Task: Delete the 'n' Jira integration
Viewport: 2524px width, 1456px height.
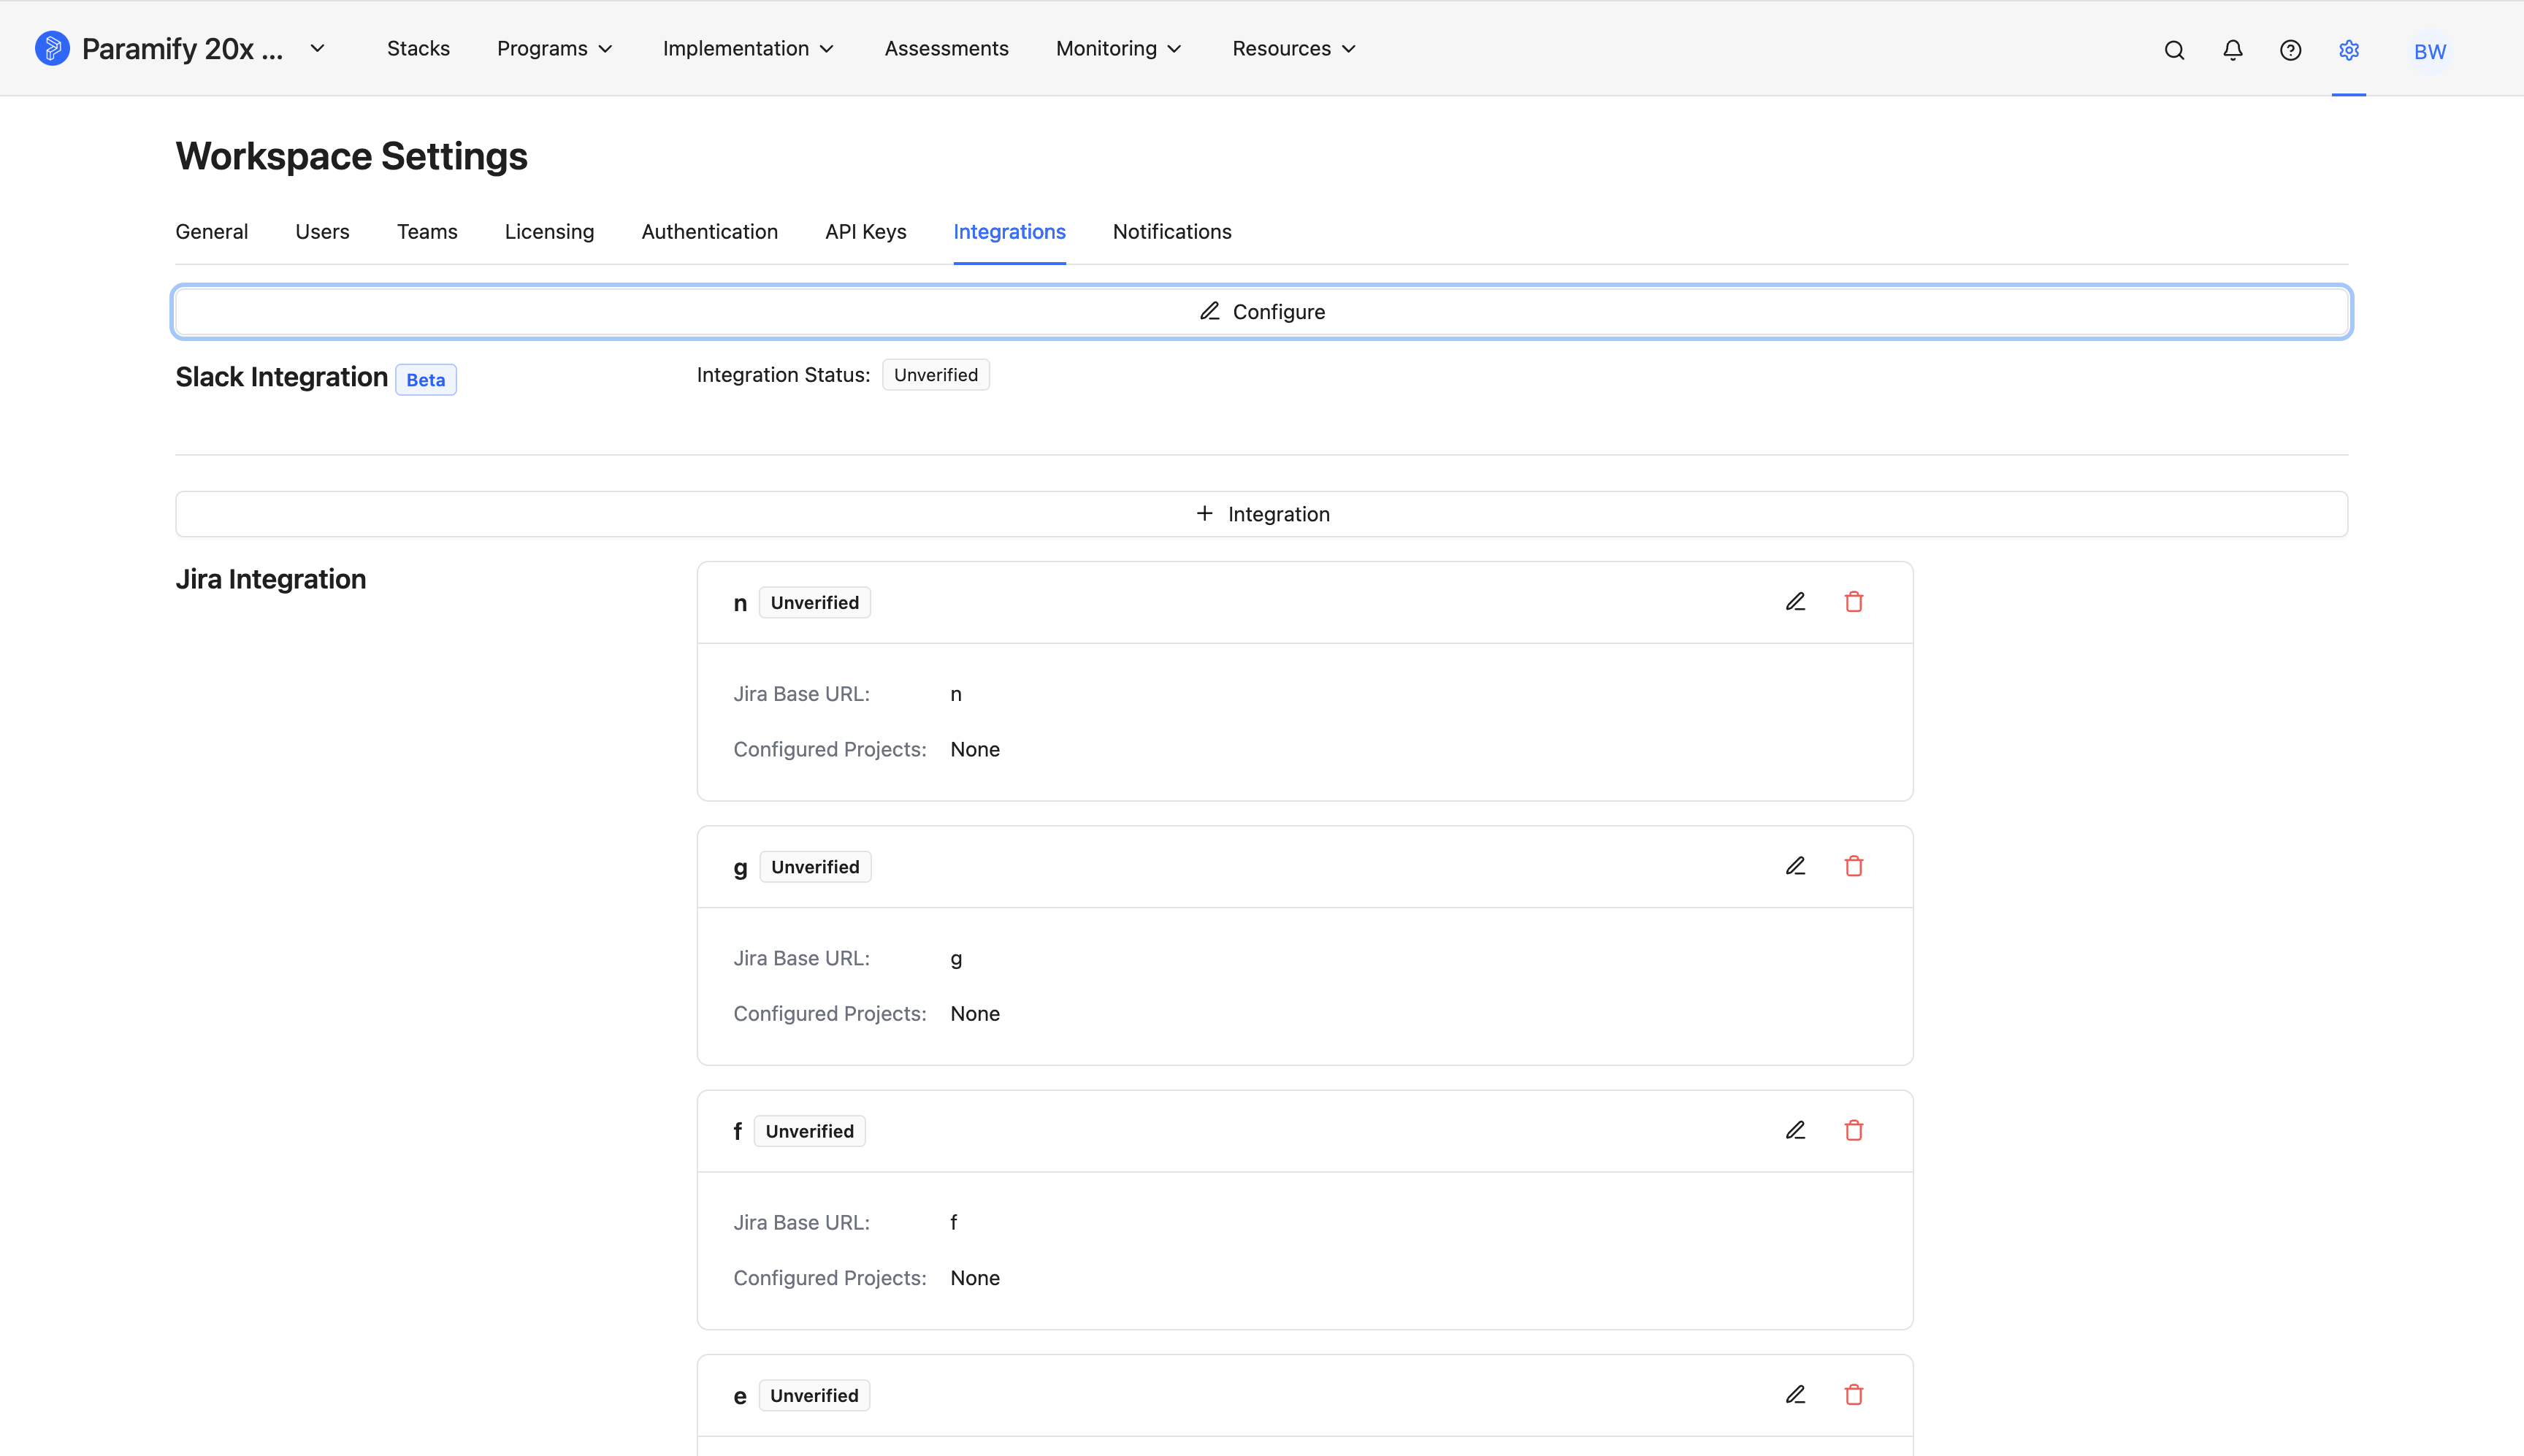Action: pos(1853,602)
